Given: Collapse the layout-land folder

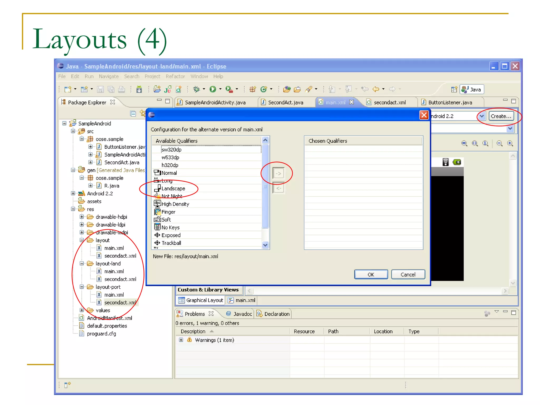Looking at the screenshot, I should tap(82, 263).
